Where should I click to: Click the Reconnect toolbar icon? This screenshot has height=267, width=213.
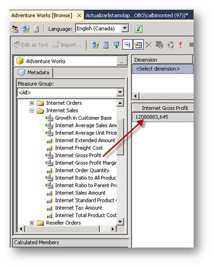26,29
